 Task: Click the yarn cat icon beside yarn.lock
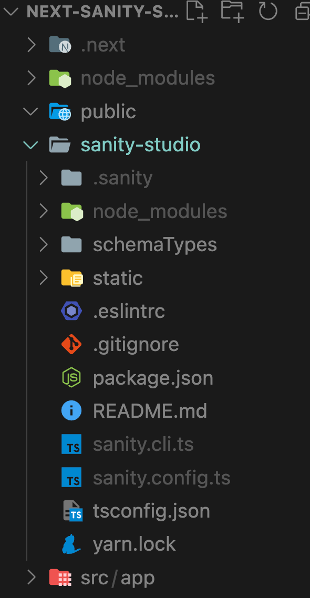(x=71, y=544)
